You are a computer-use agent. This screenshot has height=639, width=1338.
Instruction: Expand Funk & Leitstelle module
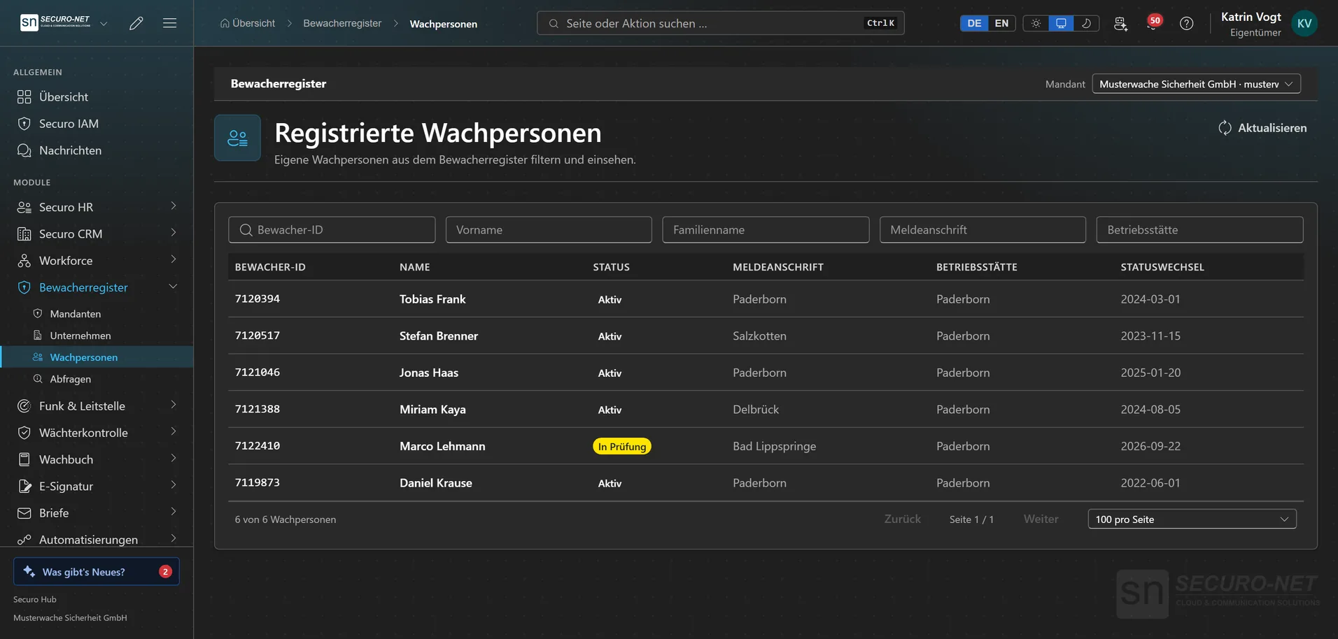[97, 405]
